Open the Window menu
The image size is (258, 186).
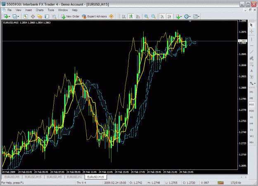point(63,10)
